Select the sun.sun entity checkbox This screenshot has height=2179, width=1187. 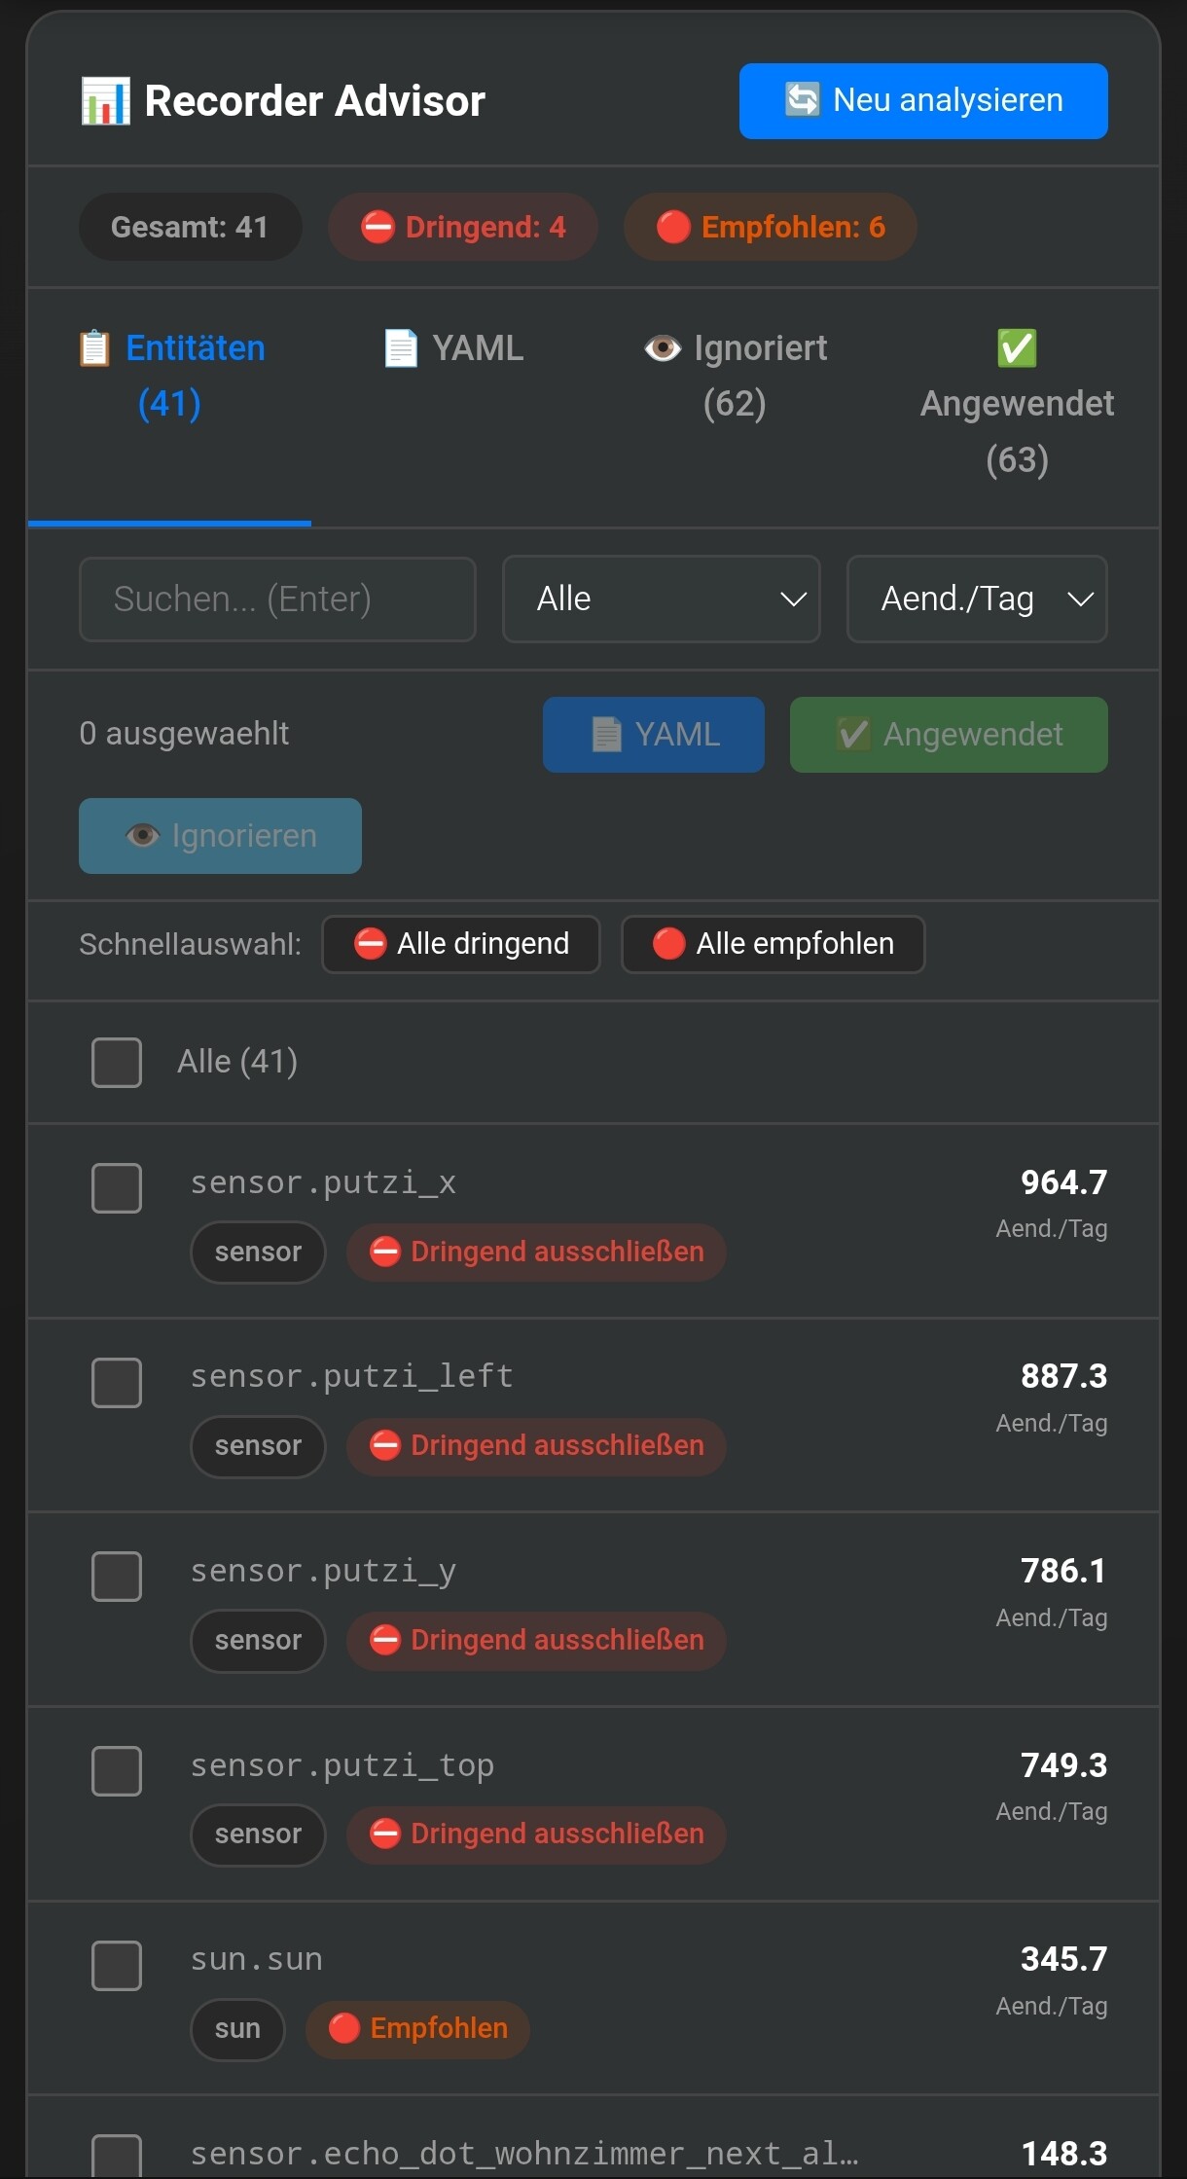pos(117,1966)
